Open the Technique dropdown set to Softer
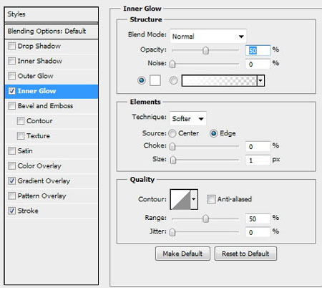The height and width of the screenshot is (288, 322). [x=188, y=118]
